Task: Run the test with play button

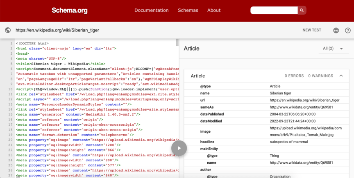Action: pos(179,148)
